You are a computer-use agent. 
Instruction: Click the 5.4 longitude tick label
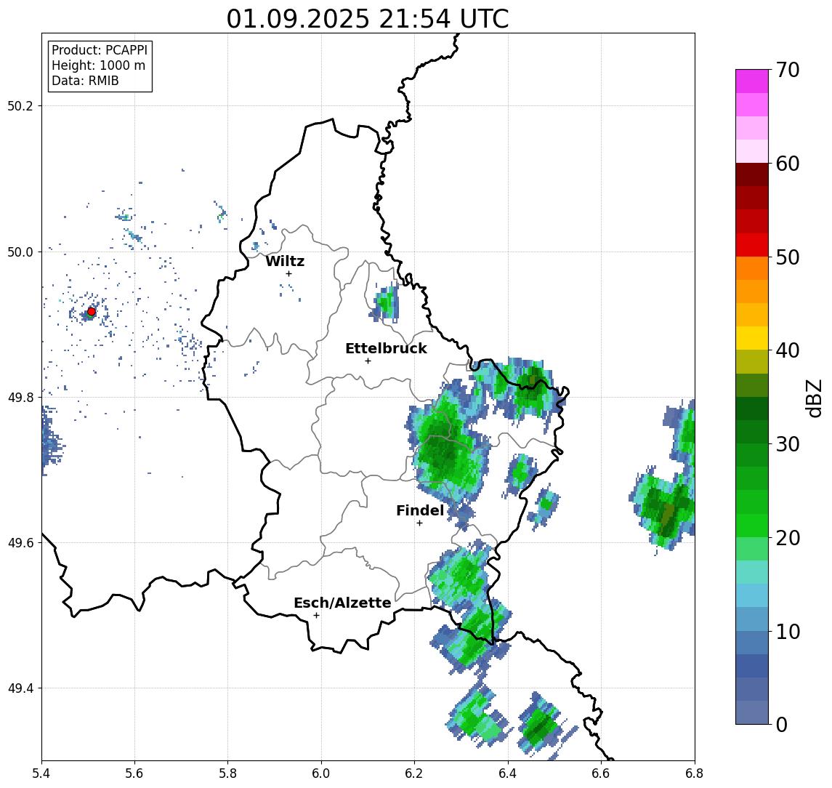tap(42, 773)
